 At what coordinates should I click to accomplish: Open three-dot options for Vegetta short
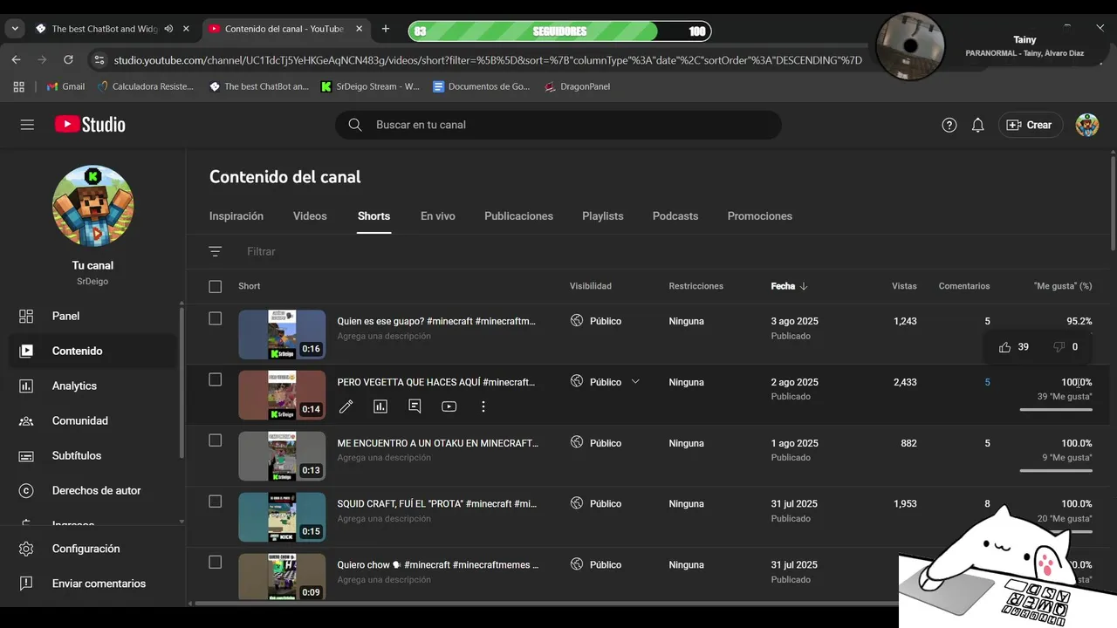coord(483,406)
